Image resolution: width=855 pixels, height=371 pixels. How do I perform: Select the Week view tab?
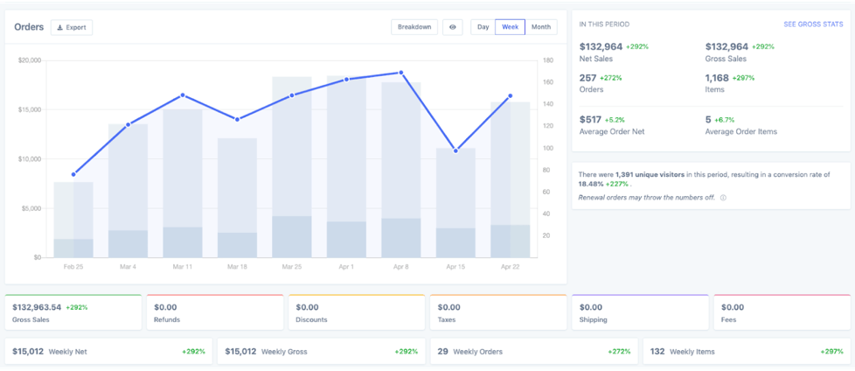pos(510,27)
